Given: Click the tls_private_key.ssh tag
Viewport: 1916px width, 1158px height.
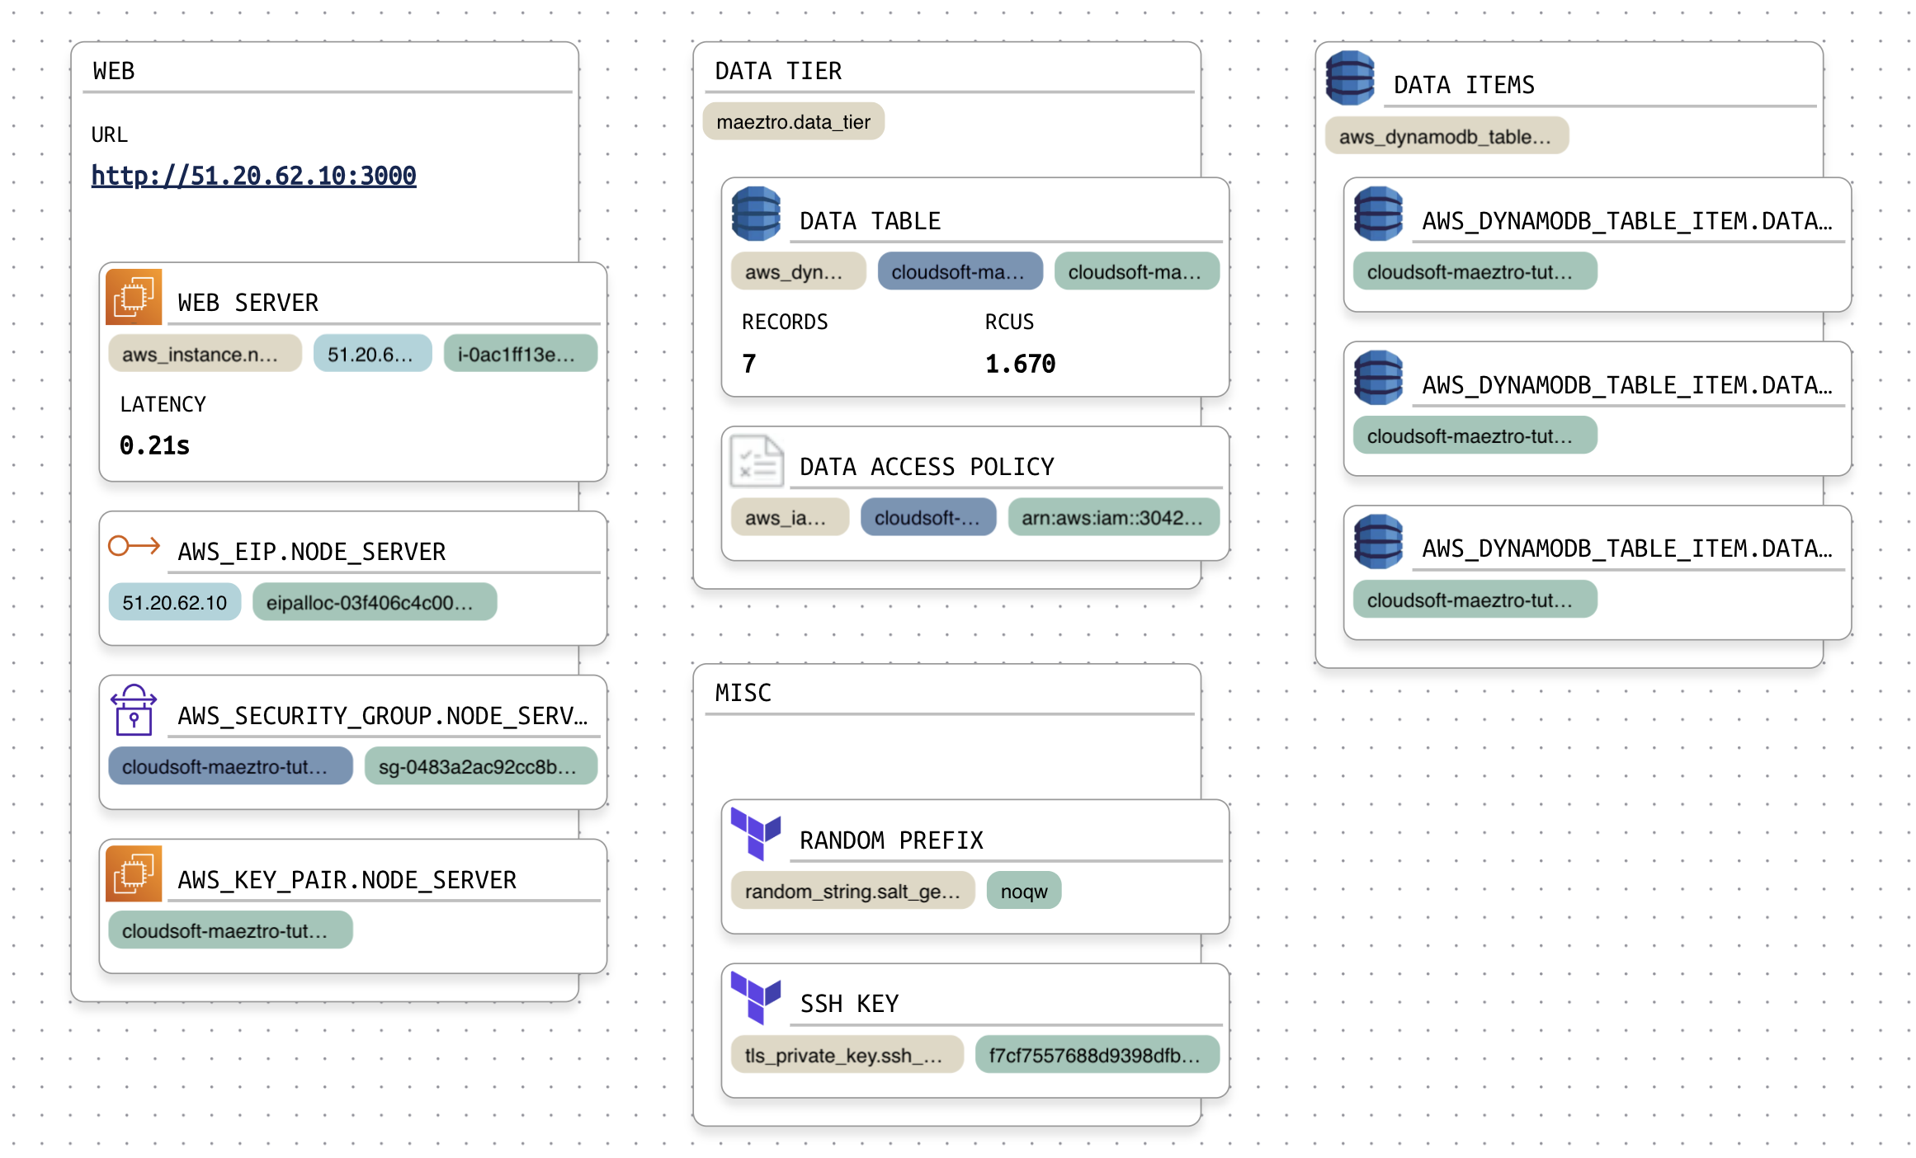Looking at the screenshot, I should coord(847,1056).
